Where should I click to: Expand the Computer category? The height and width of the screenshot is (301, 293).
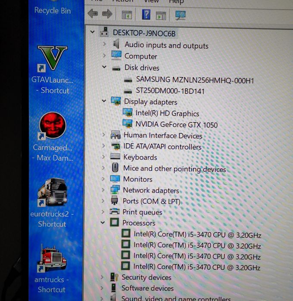(x=104, y=55)
